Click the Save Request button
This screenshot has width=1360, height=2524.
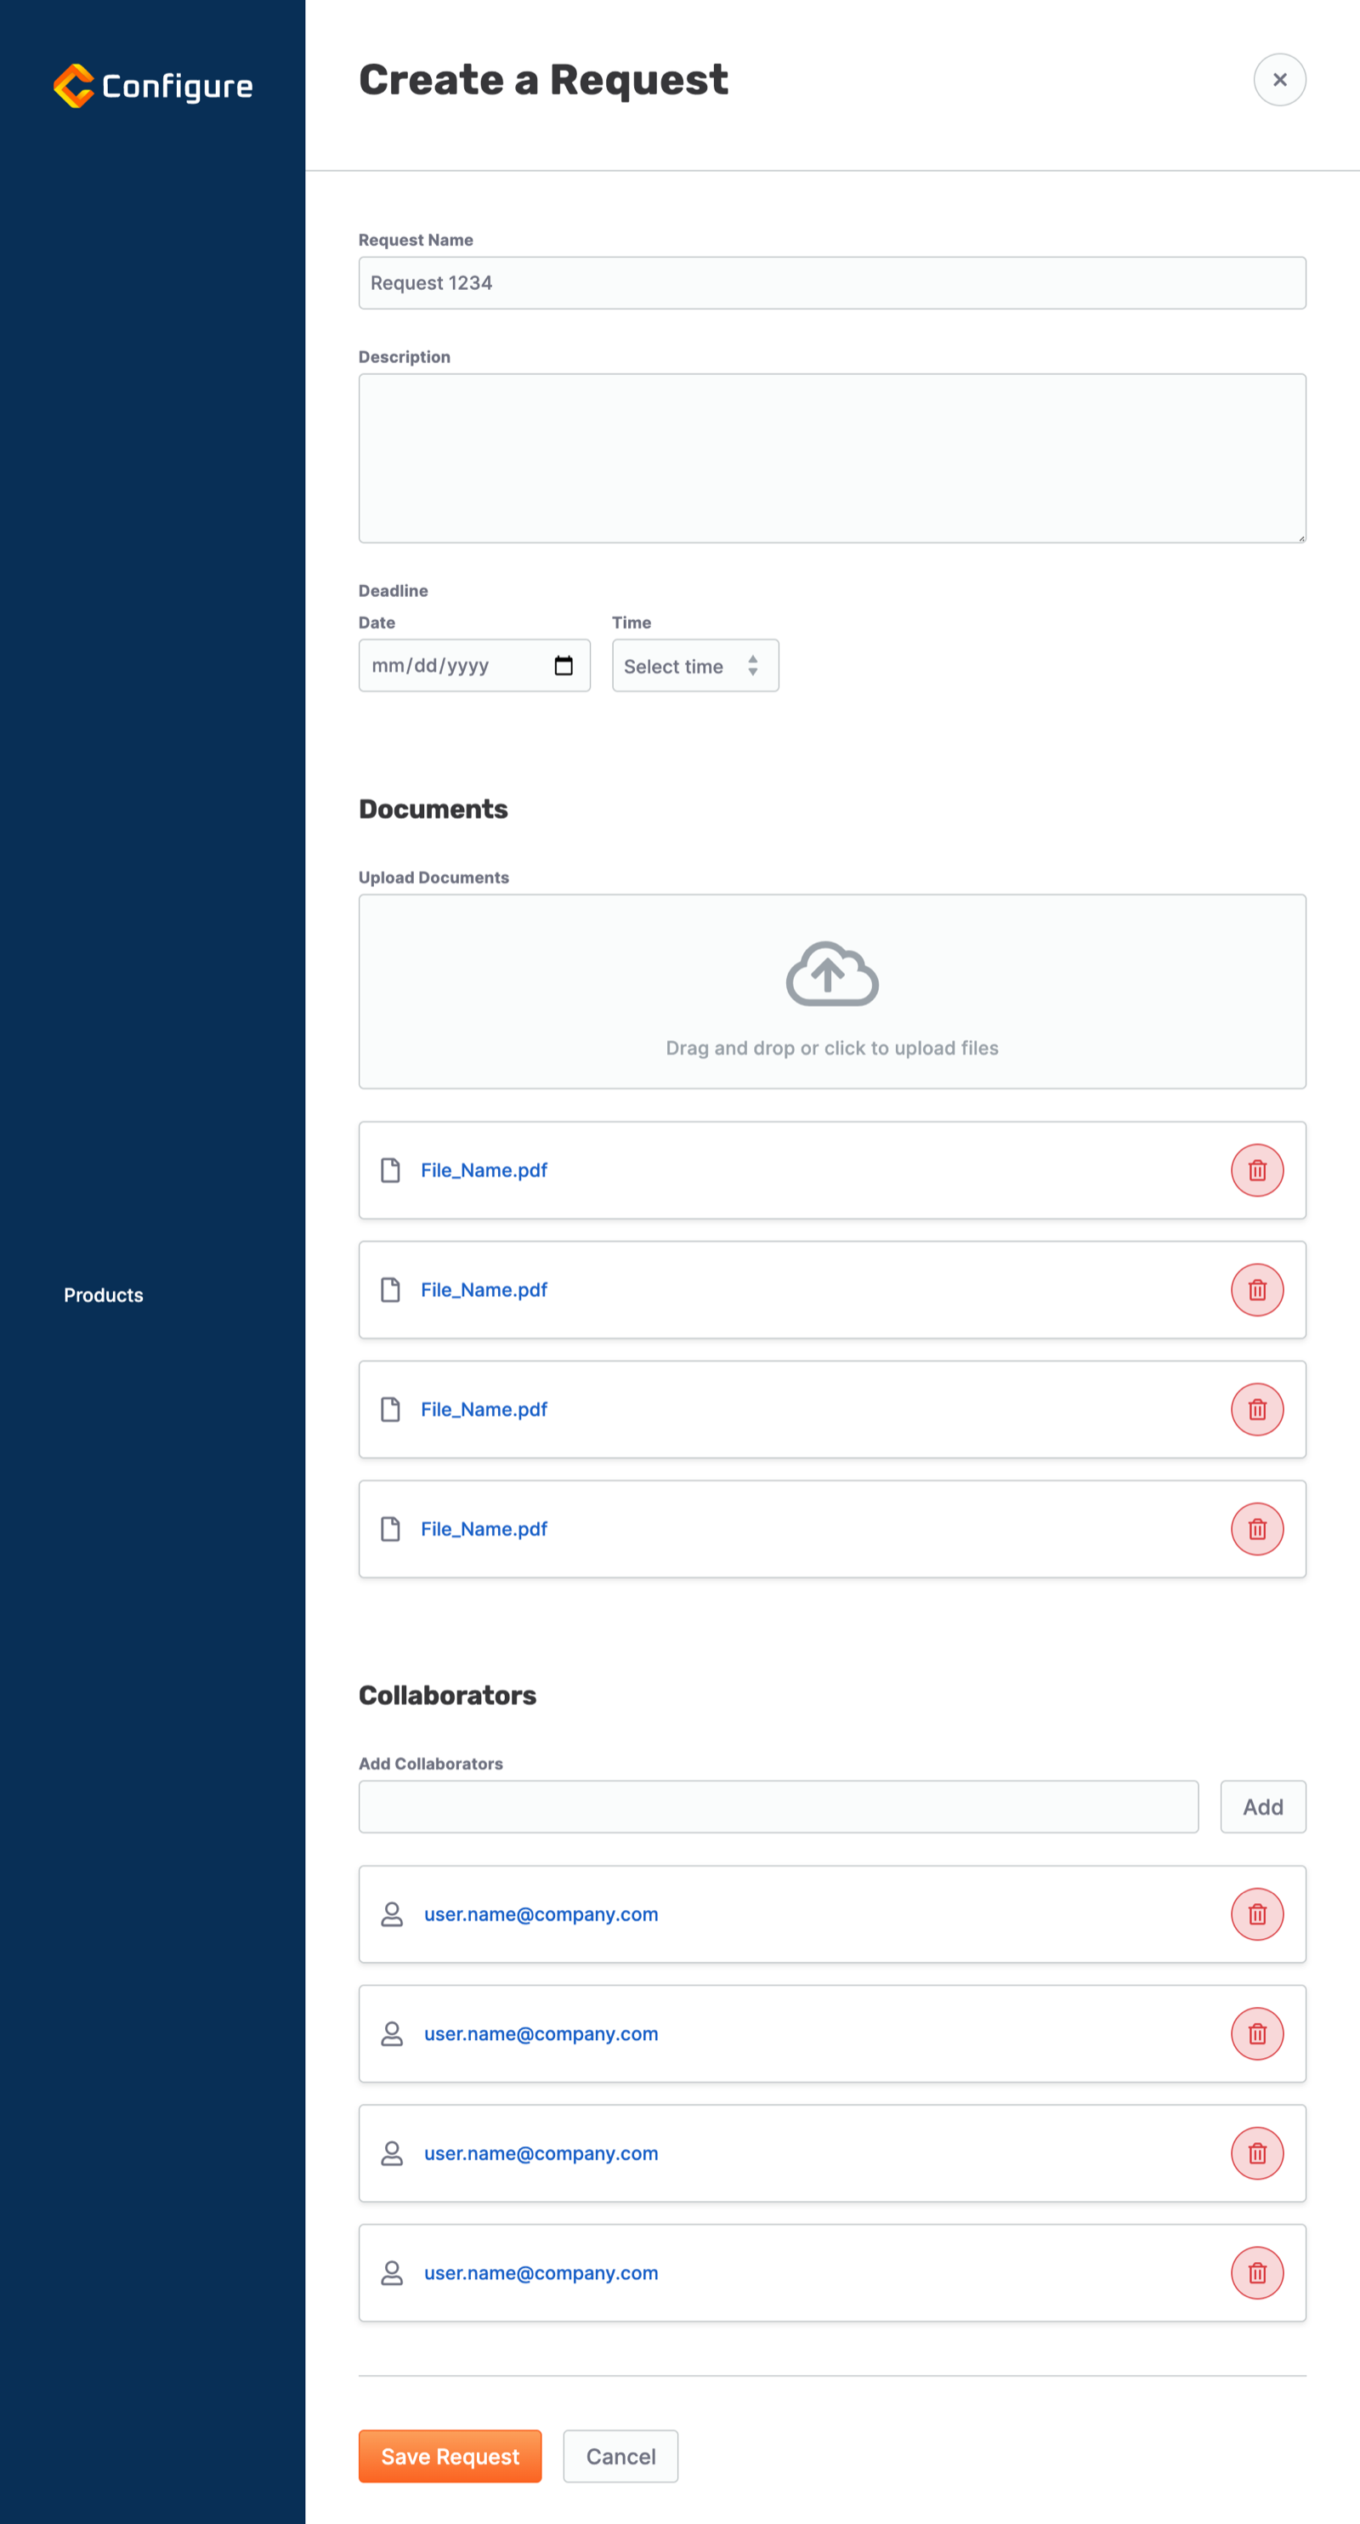pyautogui.click(x=450, y=2455)
